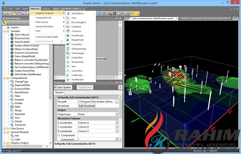This screenshot has width=241, height=154.
Task: Click the purple Save toolbar icon
Action: click(x=19, y=14)
